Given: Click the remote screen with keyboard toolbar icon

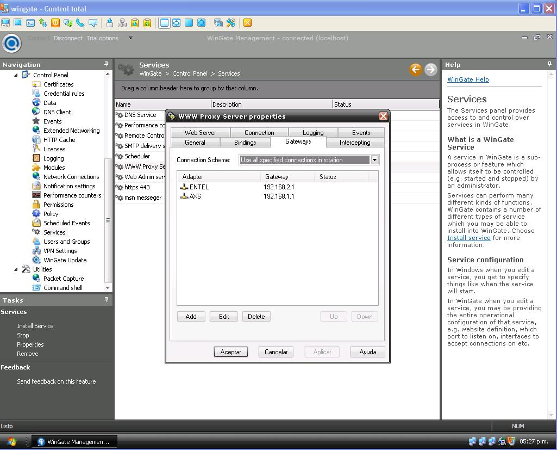Looking at the screenshot, I should click(x=5, y=23).
